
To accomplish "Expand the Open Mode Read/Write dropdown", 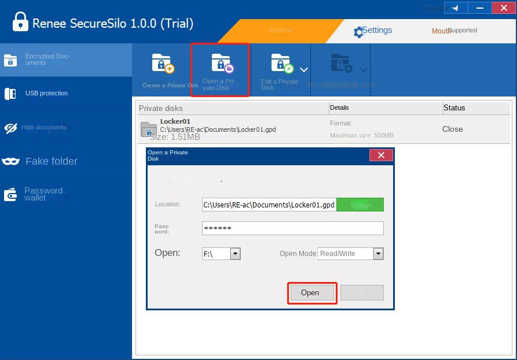I will (378, 254).
